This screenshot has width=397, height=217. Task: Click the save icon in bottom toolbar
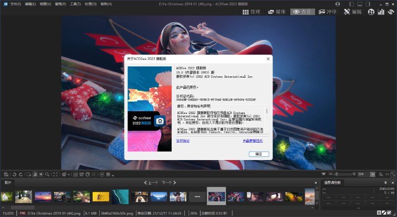pos(6,174)
